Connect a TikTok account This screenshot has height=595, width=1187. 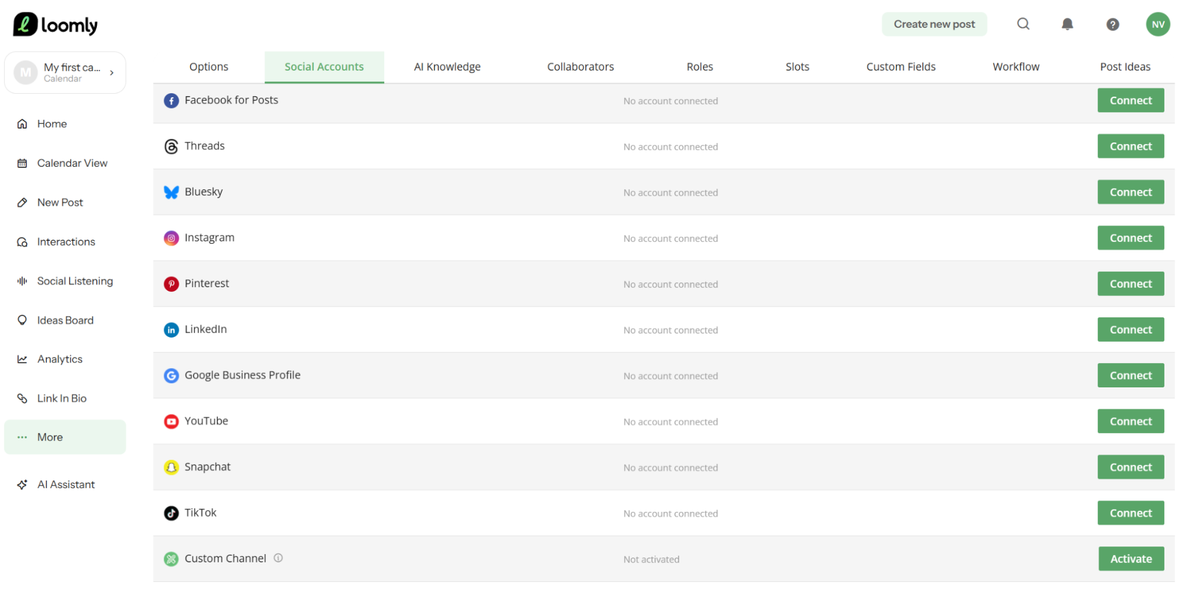pos(1131,513)
